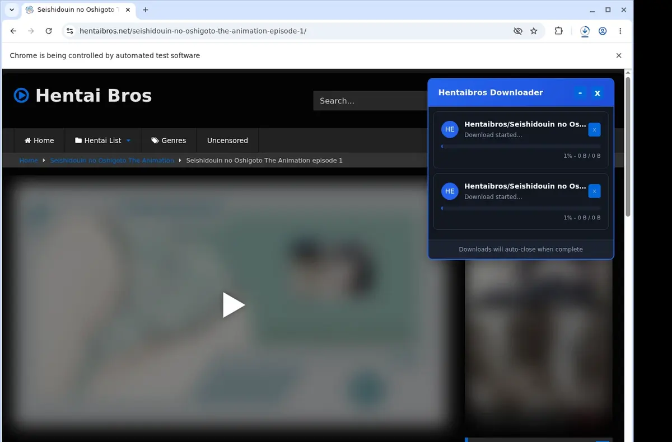This screenshot has width=672, height=442.
Task: Cancel the first download item
Action: click(x=595, y=129)
